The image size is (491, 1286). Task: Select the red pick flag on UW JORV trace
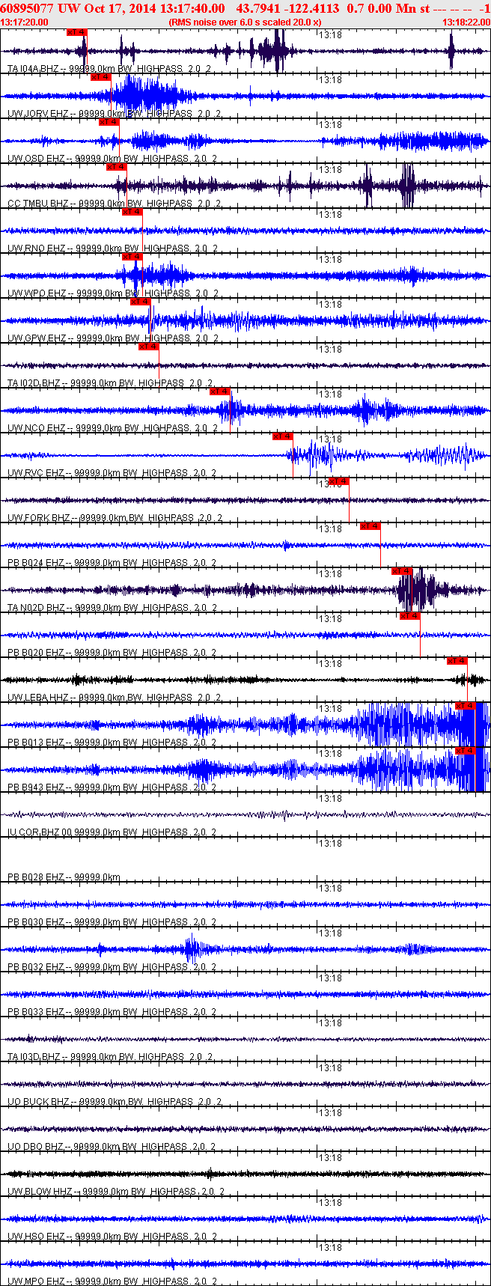coord(100,77)
